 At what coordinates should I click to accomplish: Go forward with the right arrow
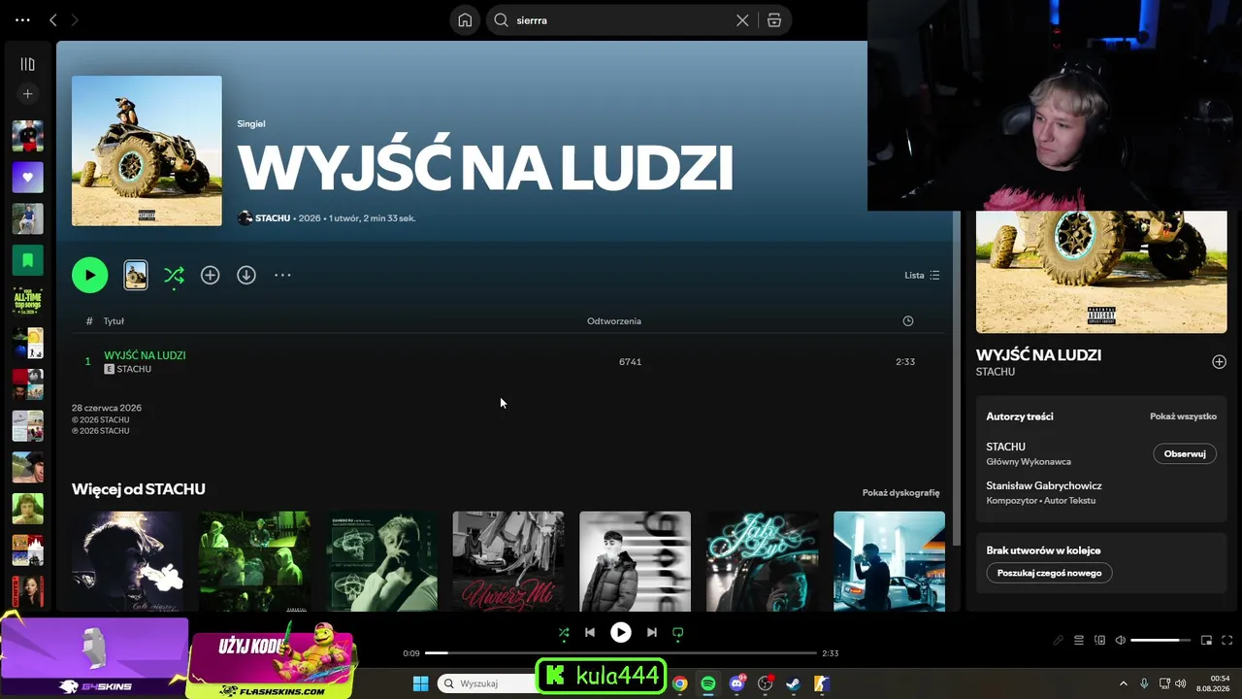click(x=75, y=20)
